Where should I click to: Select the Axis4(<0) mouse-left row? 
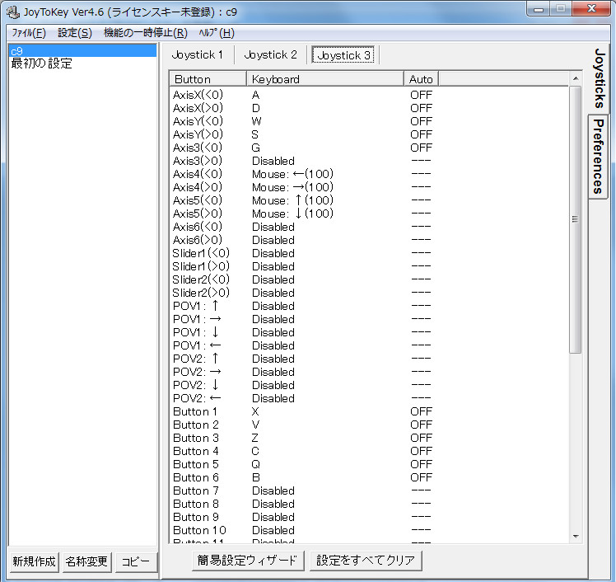(x=369, y=174)
